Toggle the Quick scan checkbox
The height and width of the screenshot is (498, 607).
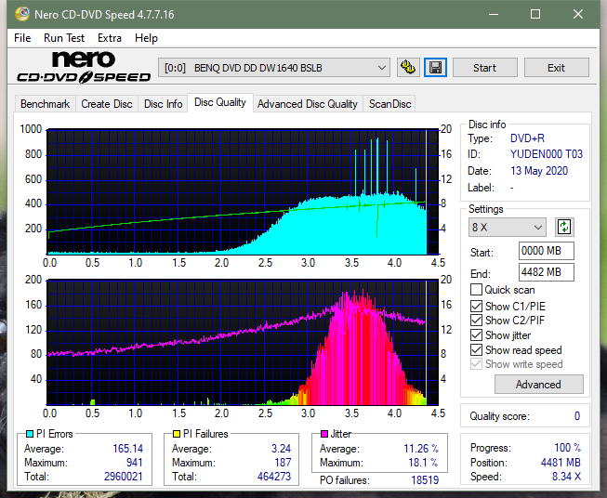click(x=476, y=290)
